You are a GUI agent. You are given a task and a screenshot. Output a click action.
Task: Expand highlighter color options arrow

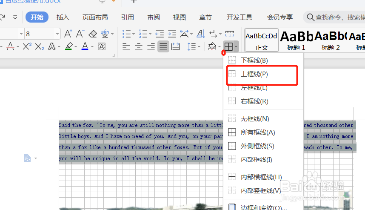coord(76,46)
